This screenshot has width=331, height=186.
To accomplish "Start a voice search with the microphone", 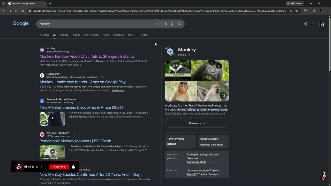I will coord(166,24).
